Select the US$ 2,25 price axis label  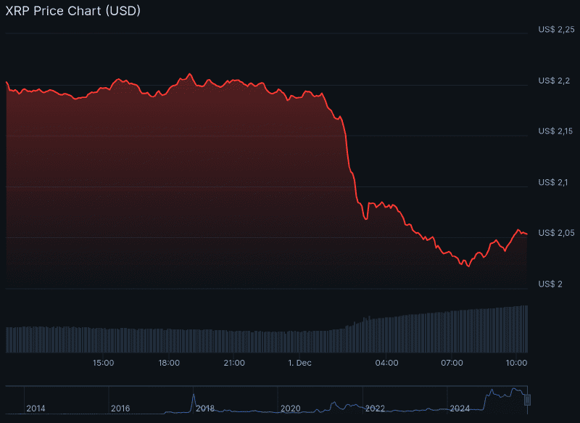pos(555,30)
